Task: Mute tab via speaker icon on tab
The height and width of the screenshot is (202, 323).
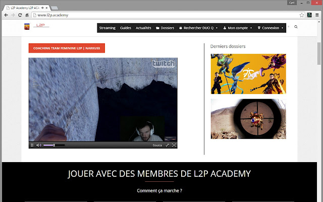Action: coord(42,8)
